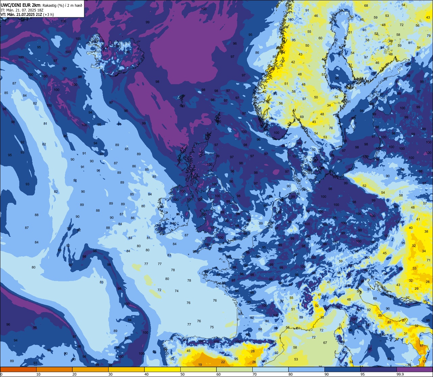Click the humidity value '68' at the top edge

click(366, 6)
